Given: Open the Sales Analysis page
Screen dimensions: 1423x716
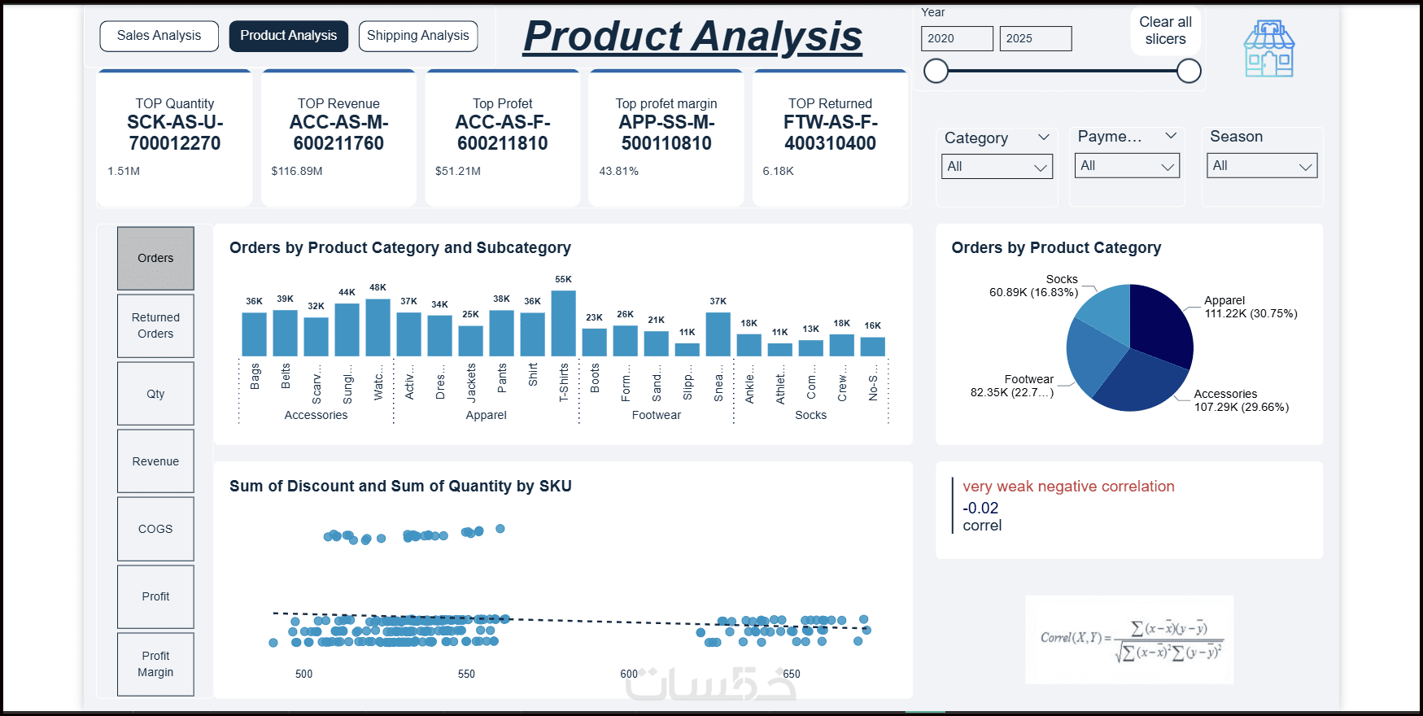Looking at the screenshot, I should (x=159, y=36).
